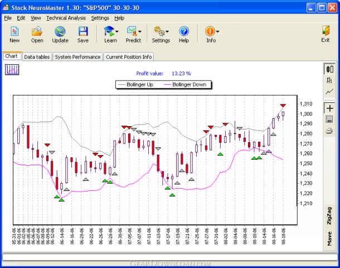Select candlestick chart style icon

(329, 69)
